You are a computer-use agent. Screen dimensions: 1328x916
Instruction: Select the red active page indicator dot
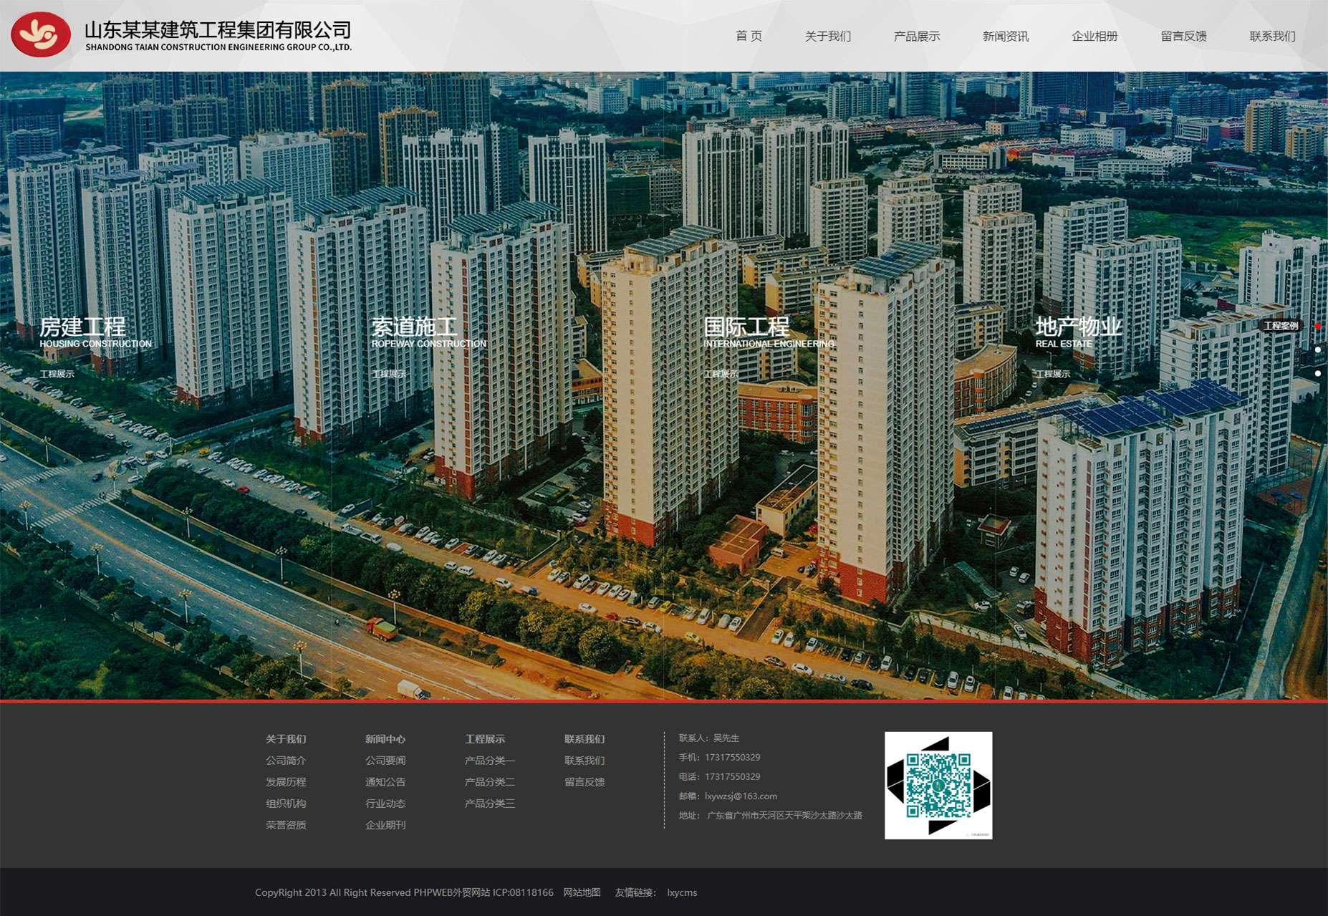coord(1317,326)
